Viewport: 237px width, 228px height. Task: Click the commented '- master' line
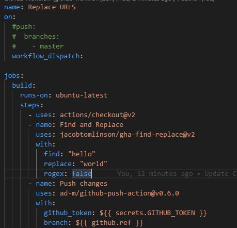(x=38, y=46)
